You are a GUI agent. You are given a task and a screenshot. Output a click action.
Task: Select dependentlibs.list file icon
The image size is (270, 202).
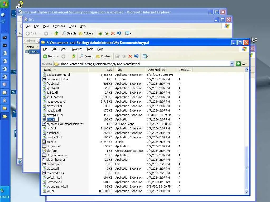tap(44, 79)
